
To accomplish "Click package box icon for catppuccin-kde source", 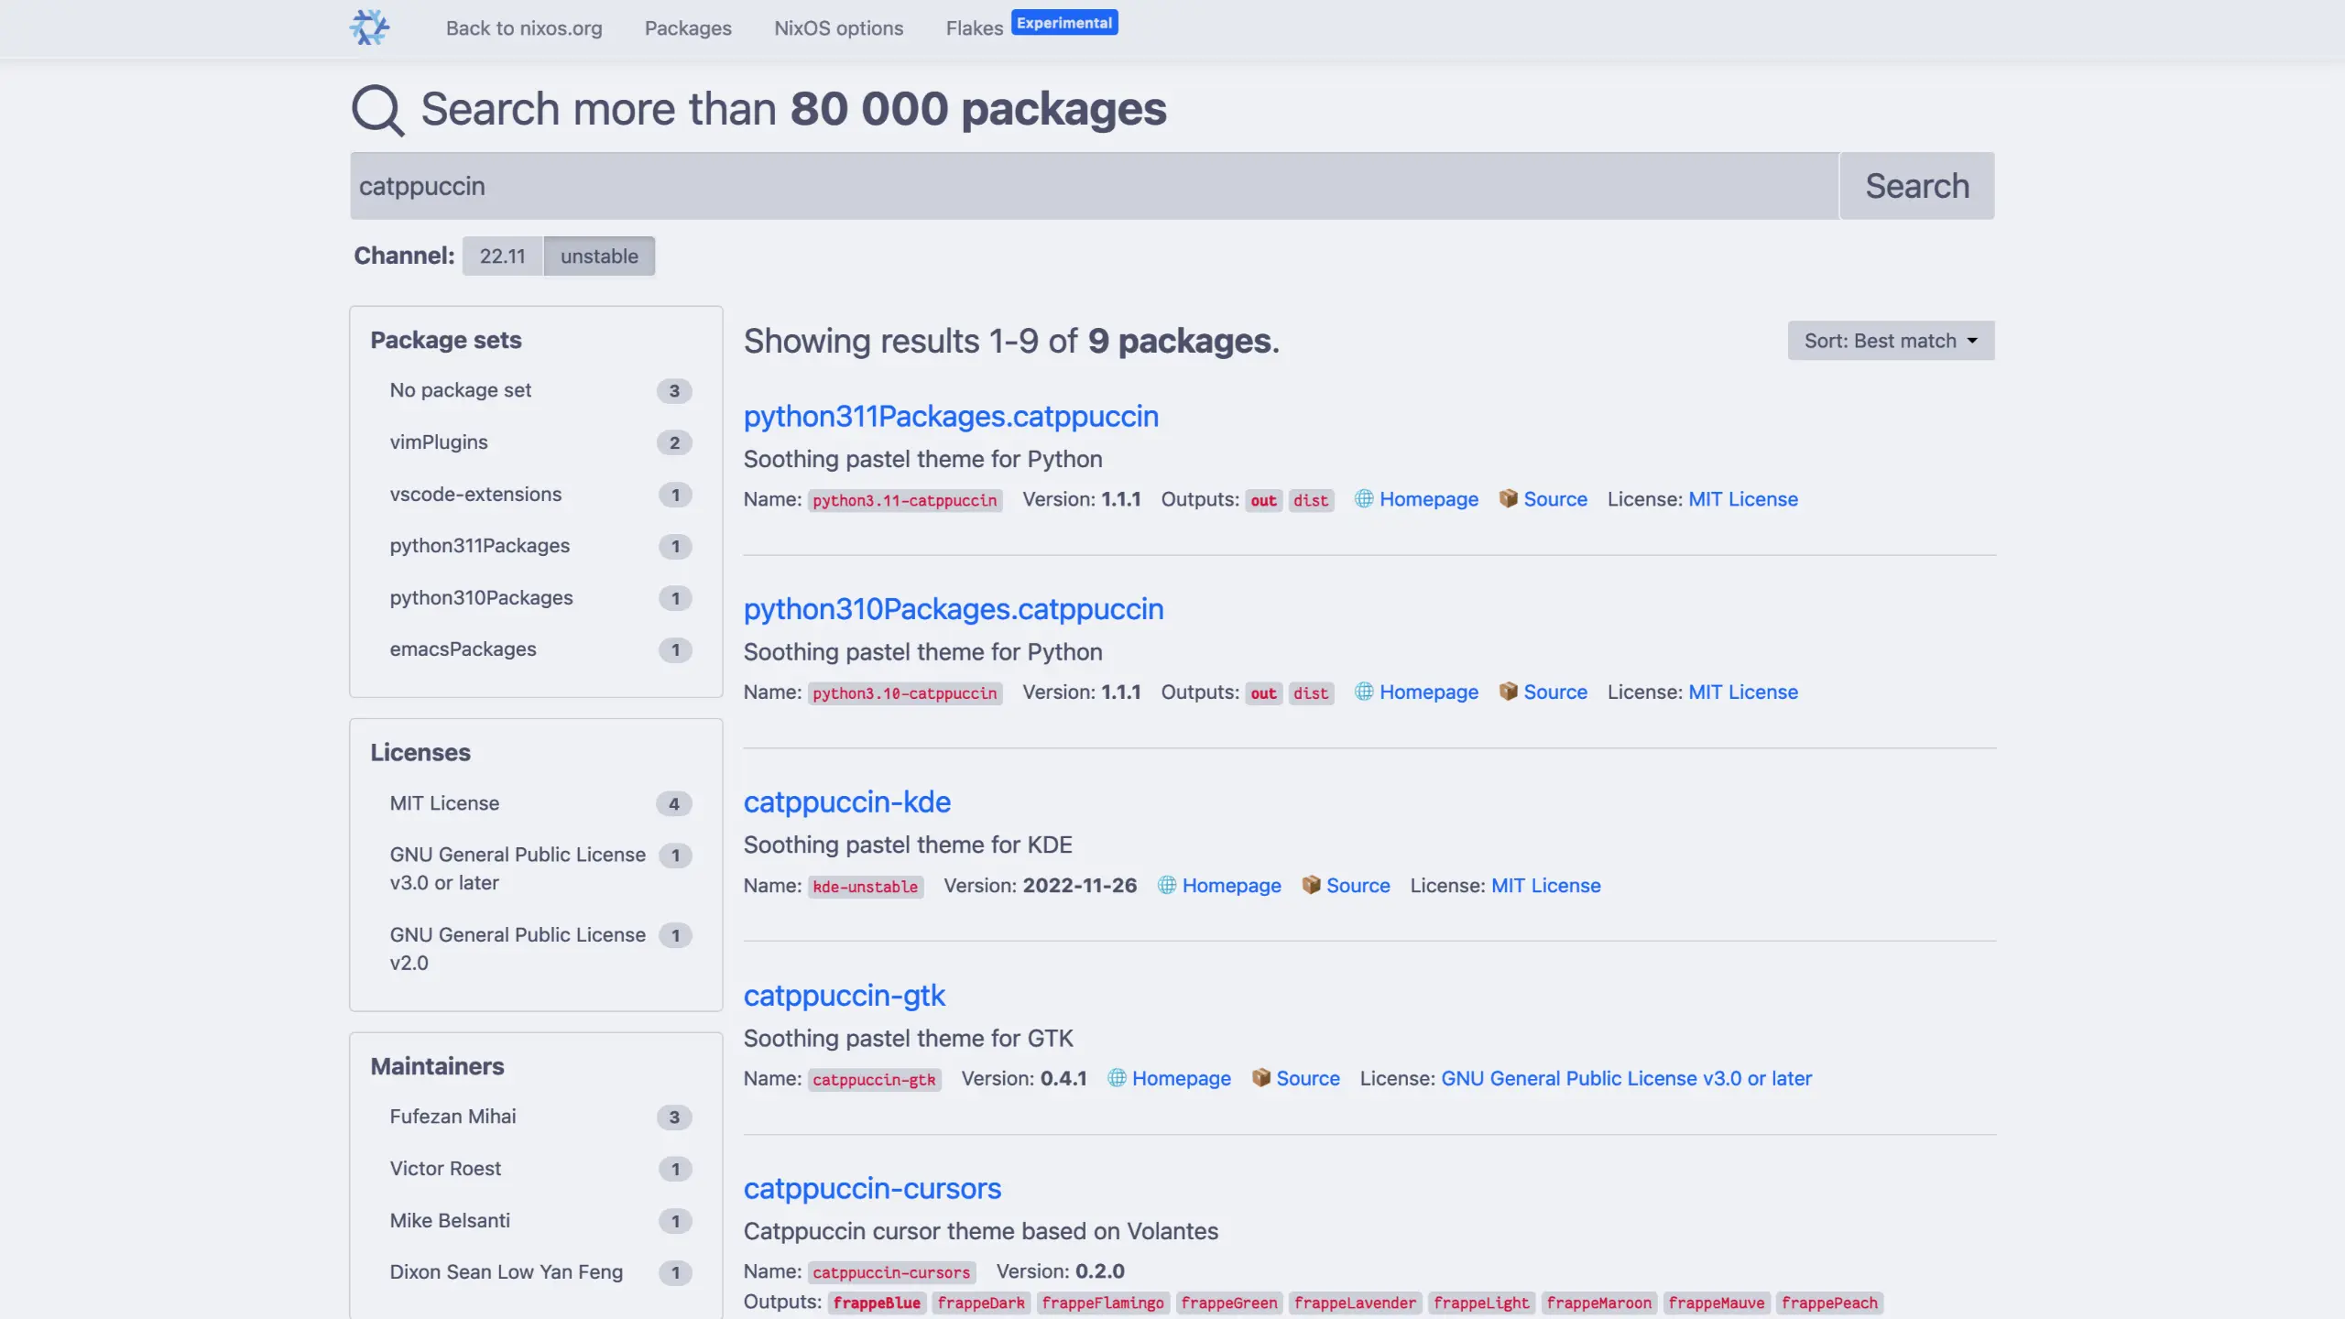I will click(x=1311, y=885).
